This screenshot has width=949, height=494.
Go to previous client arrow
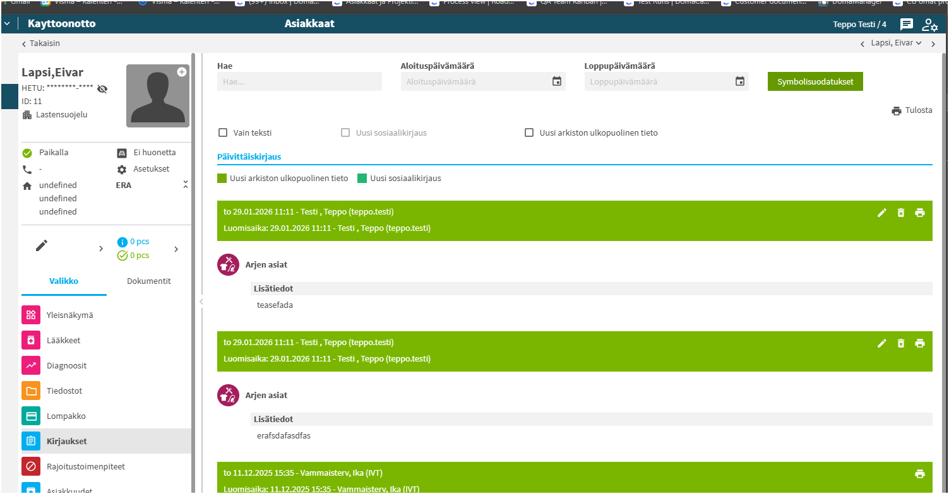click(x=862, y=44)
